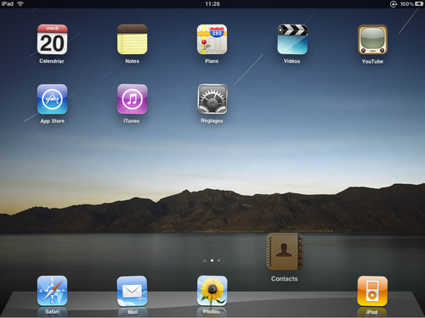The width and height of the screenshot is (425, 318).
Task: Launch the iPod app in dock
Action: point(372,292)
